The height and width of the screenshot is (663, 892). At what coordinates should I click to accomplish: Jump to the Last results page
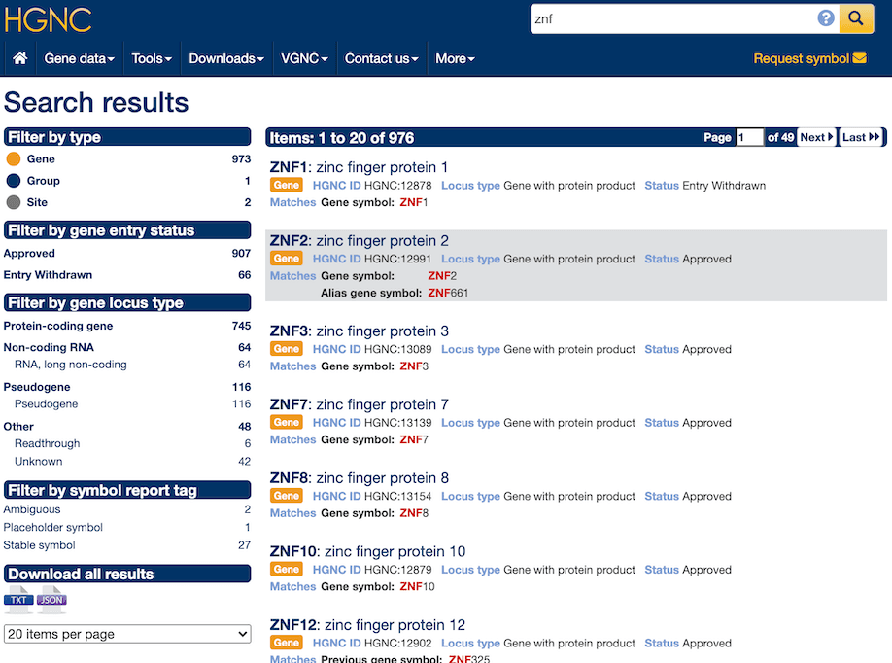point(860,137)
